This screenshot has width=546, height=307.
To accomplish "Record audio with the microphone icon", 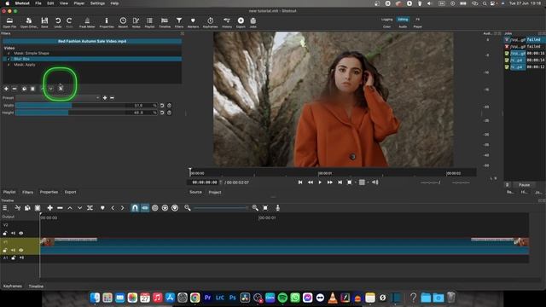I will pyautogui.click(x=277, y=208).
